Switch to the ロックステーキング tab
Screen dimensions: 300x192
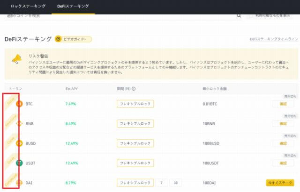[x=28, y=6]
